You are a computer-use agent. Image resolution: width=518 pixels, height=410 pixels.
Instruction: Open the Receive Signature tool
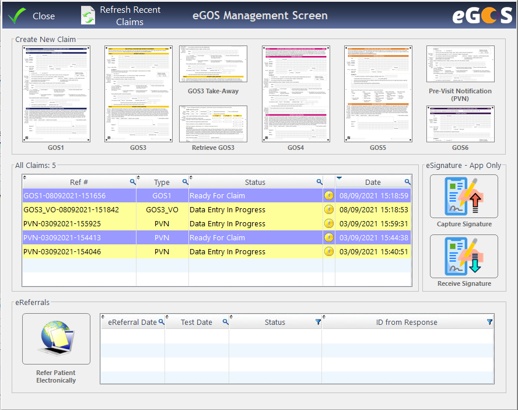[464, 257]
